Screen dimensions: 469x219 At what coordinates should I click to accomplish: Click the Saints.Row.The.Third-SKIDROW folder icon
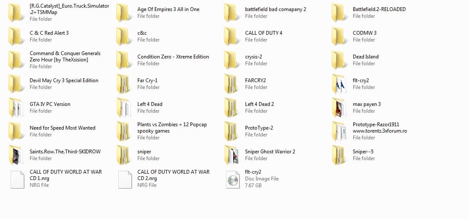tap(17, 155)
